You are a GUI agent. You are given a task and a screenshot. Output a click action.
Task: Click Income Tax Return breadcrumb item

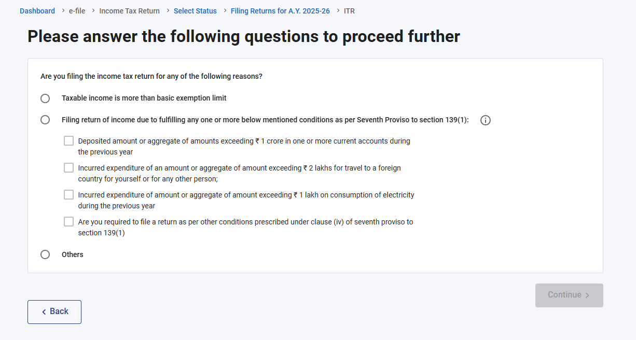pos(129,11)
